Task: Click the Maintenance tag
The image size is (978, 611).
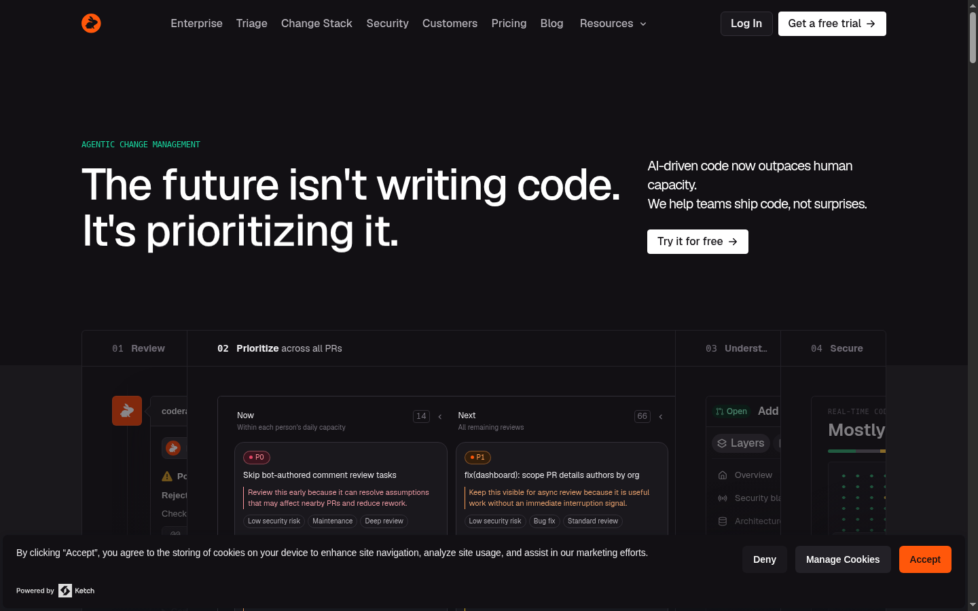Action: tap(333, 521)
